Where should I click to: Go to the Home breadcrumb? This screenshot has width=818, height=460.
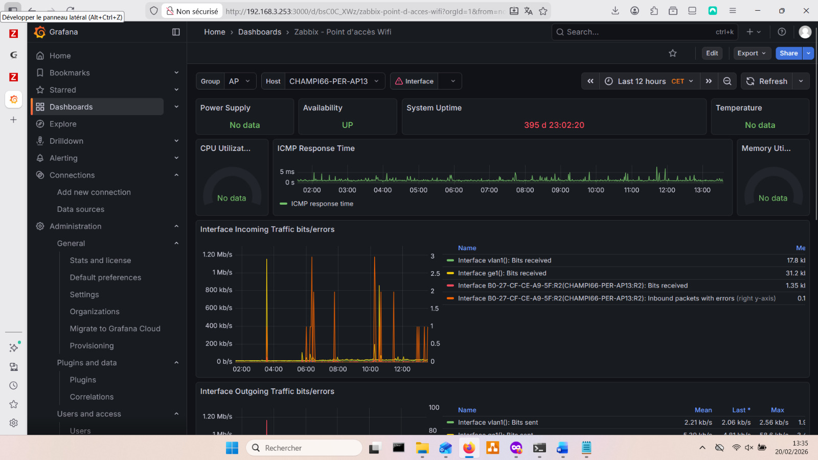pos(215,32)
